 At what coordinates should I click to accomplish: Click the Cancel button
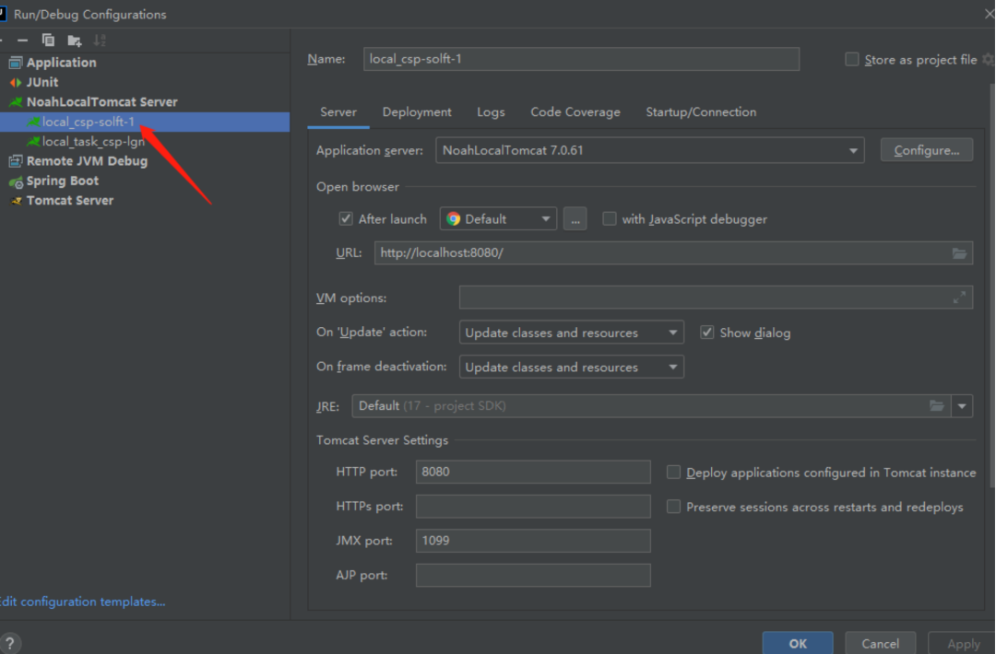tap(881, 643)
